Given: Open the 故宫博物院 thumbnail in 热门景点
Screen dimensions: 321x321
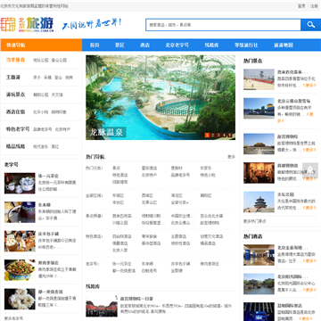Looking at the screenshot, I should 259,144.
